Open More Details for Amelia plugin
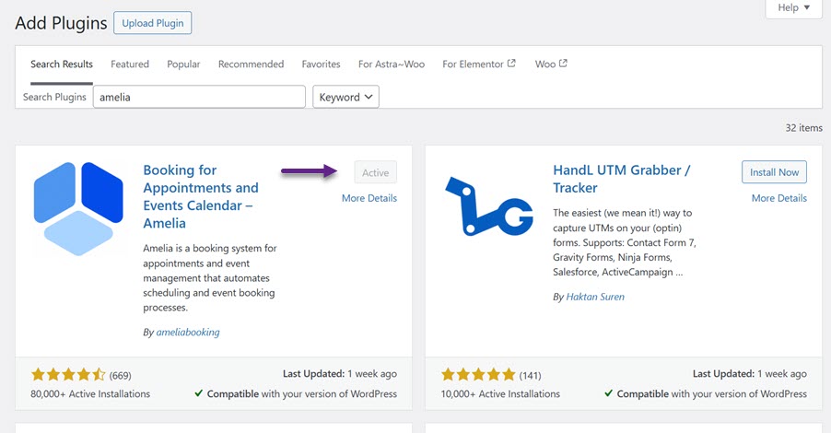The image size is (831, 433). tap(369, 198)
